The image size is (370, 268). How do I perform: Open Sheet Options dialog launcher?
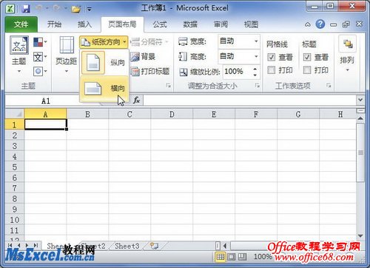tap(329, 85)
